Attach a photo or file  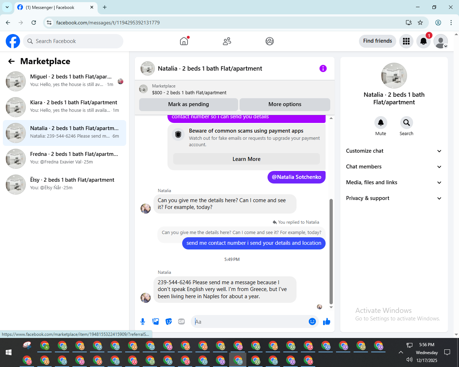156,321
